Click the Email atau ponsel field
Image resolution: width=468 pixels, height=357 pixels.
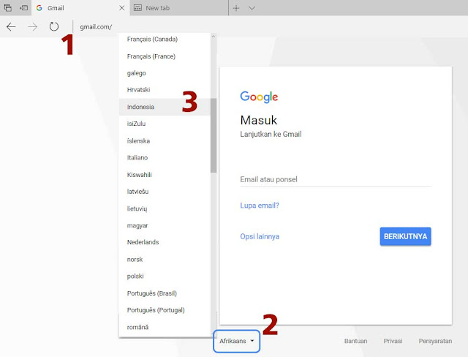pos(336,179)
